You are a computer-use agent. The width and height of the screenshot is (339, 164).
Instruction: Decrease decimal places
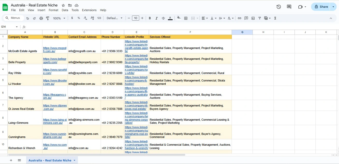click(85, 18)
